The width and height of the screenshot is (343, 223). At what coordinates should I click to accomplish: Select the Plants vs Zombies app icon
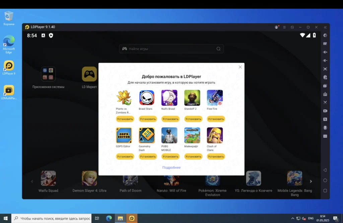pyautogui.click(x=124, y=98)
